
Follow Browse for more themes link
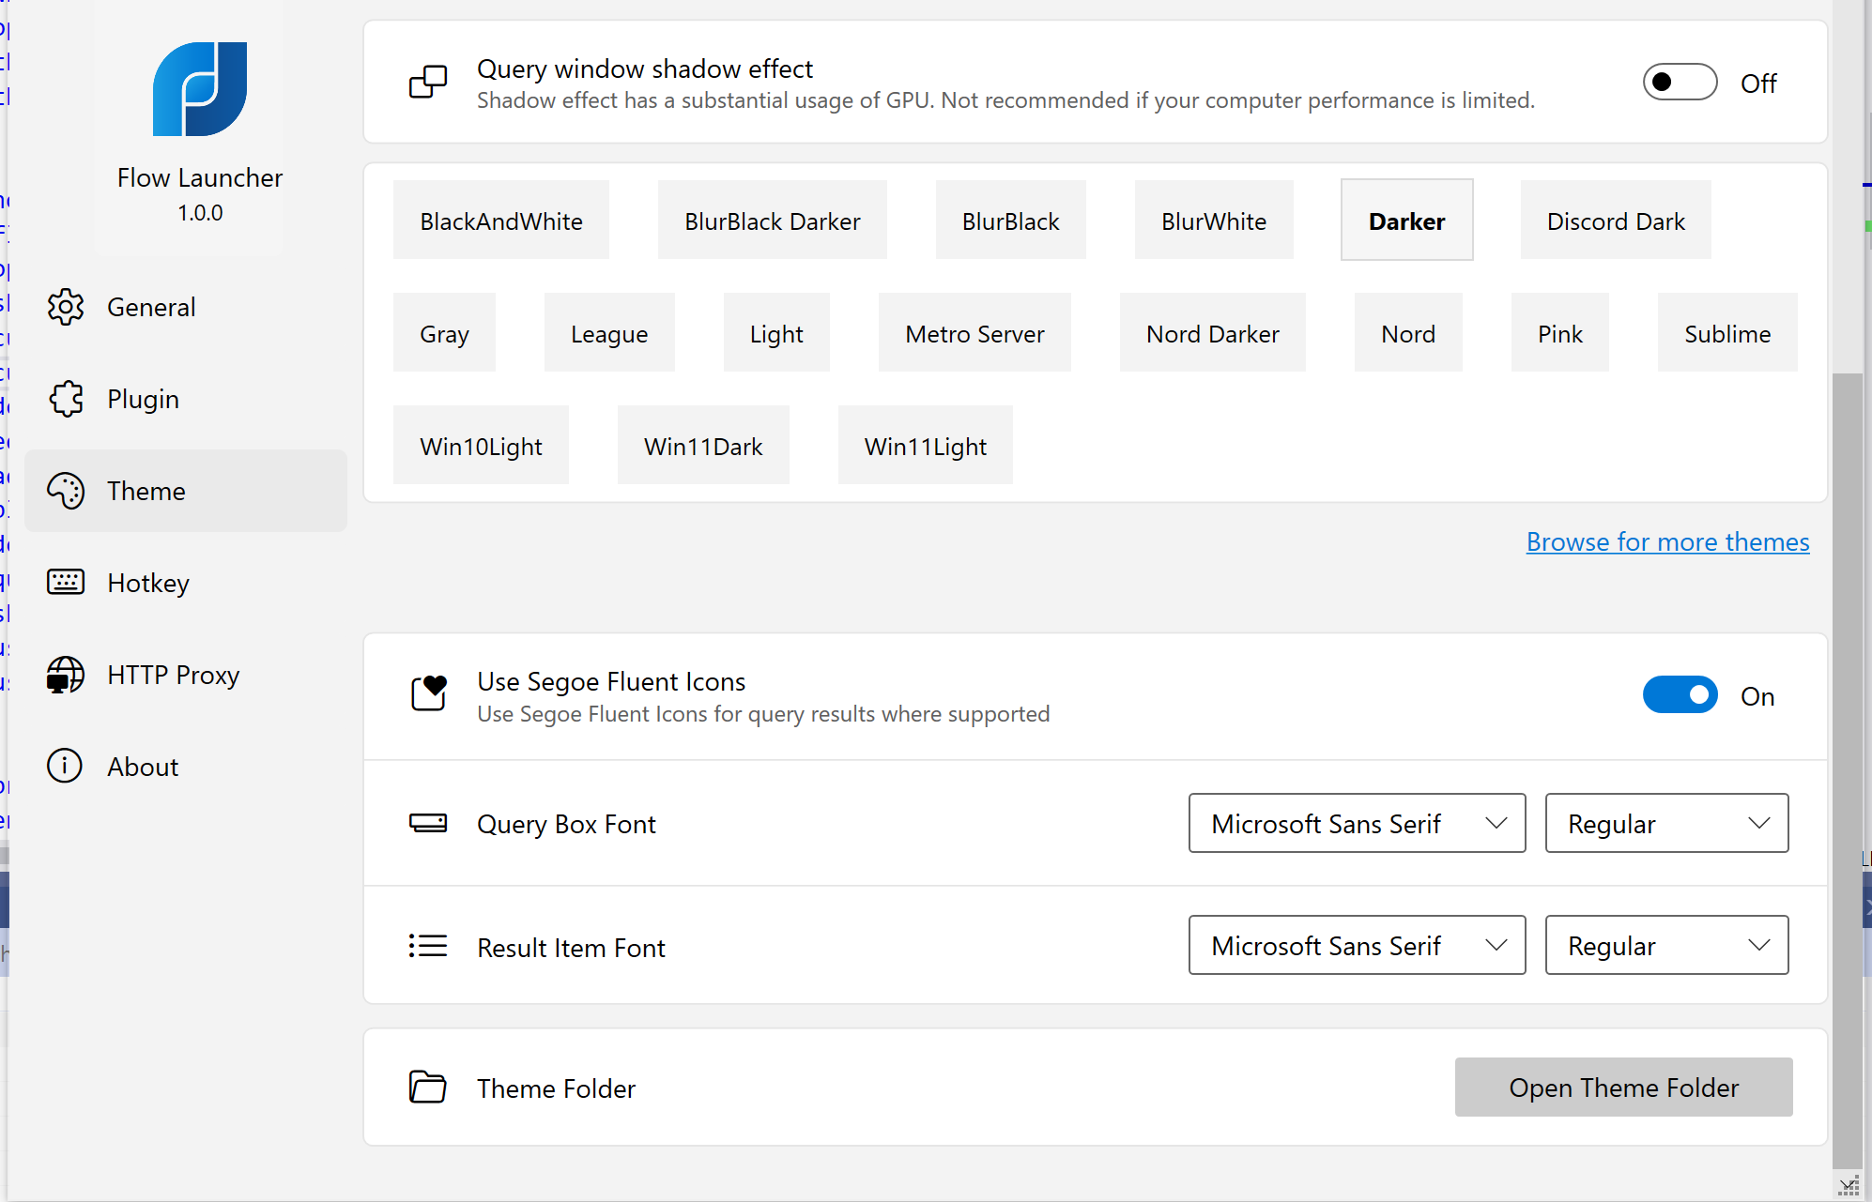coord(1667,542)
